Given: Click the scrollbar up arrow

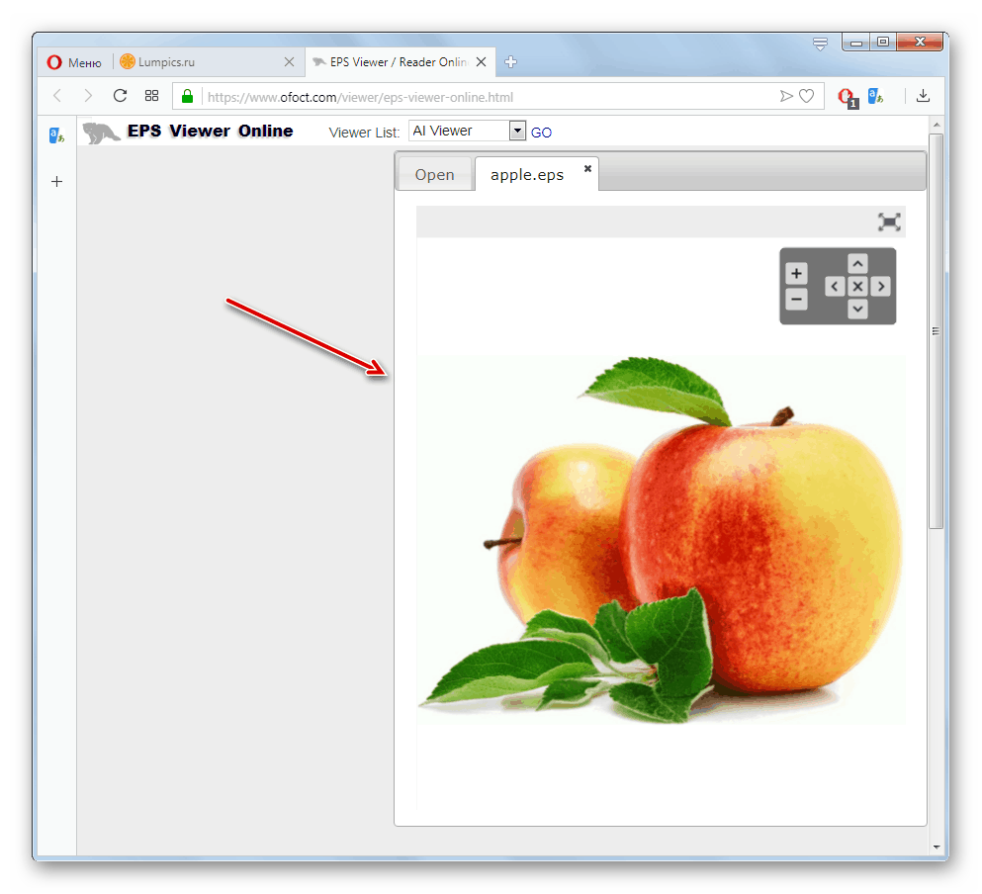Looking at the screenshot, I should click(937, 125).
